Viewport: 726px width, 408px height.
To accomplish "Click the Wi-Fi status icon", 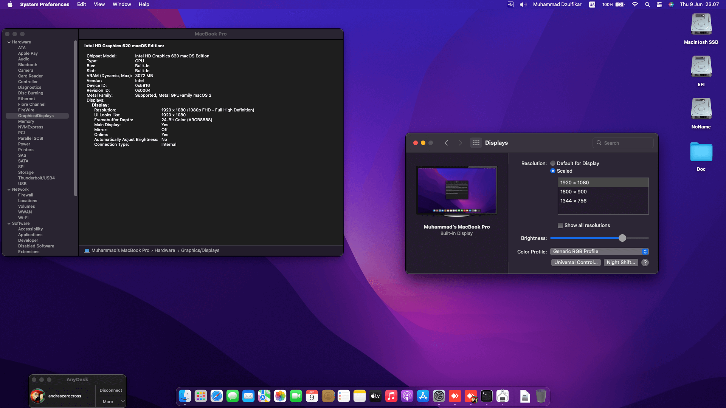I will (635, 5).
